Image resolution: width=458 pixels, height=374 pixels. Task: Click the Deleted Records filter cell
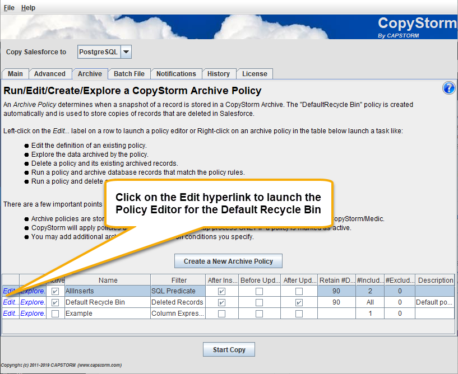click(x=178, y=302)
